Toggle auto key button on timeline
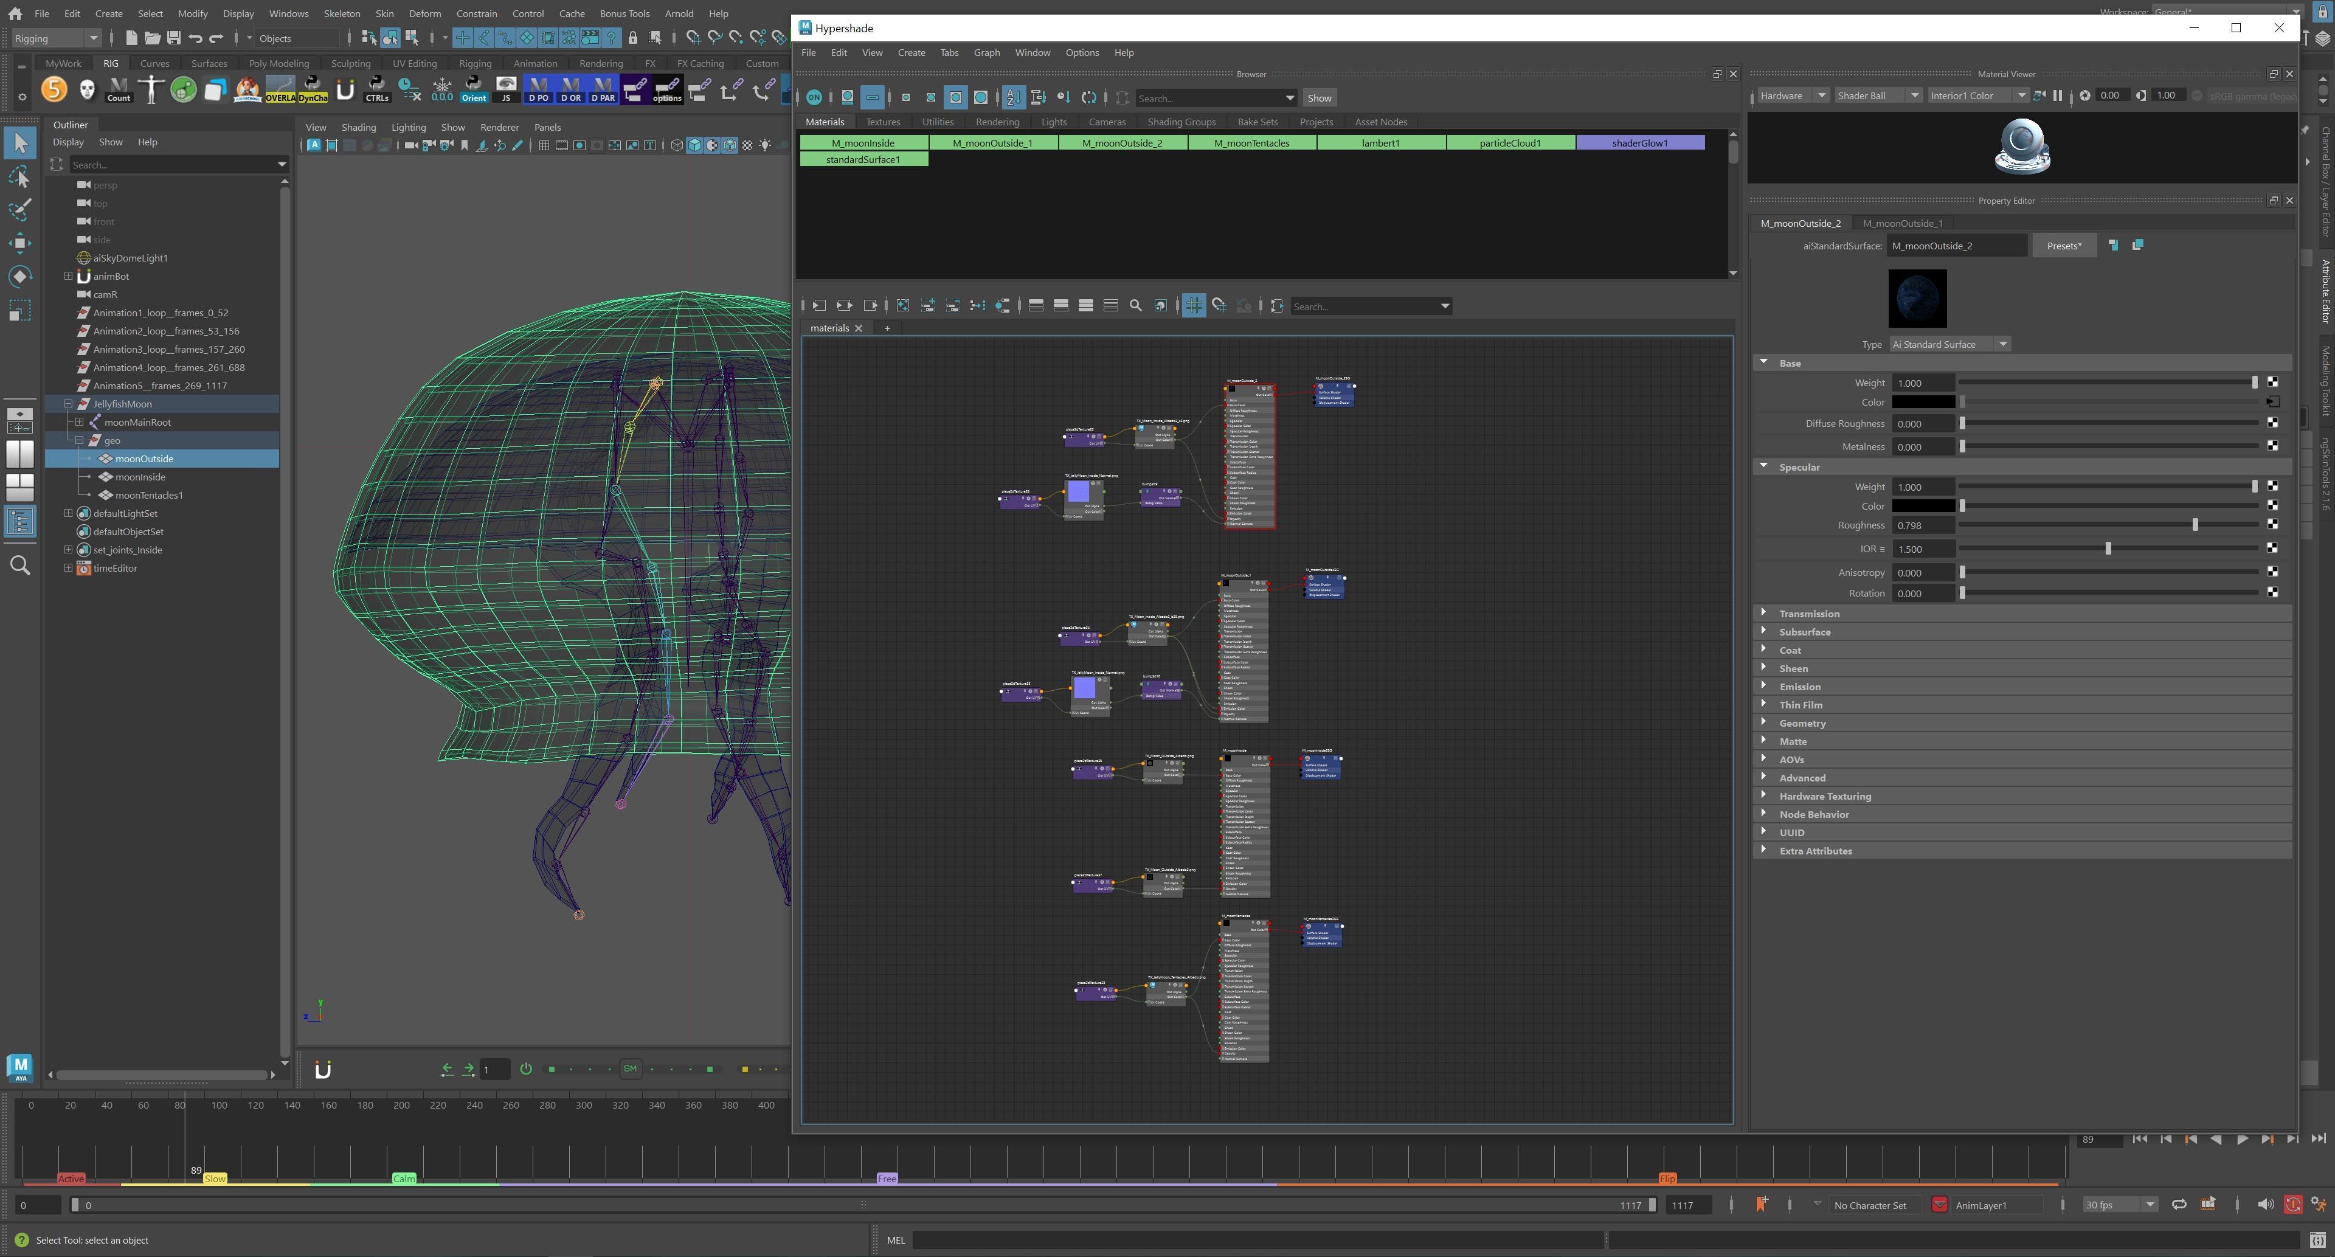Viewport: 2335px width, 1257px height. pos(2292,1205)
